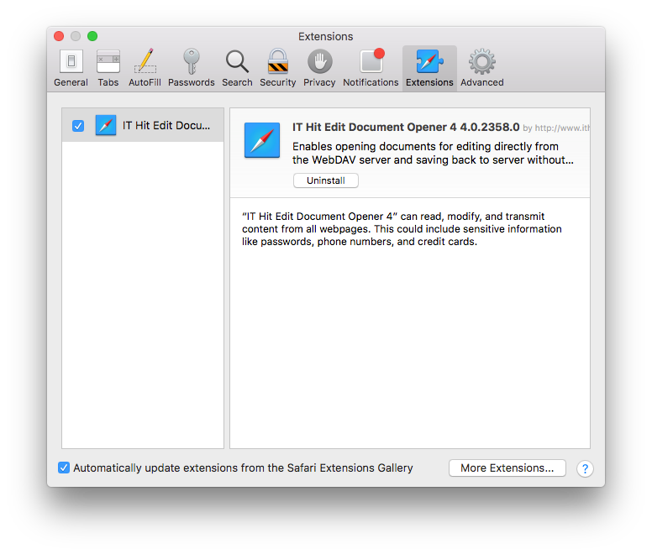652x554 pixels.
Task: Open the General preferences pane
Action: (71, 68)
